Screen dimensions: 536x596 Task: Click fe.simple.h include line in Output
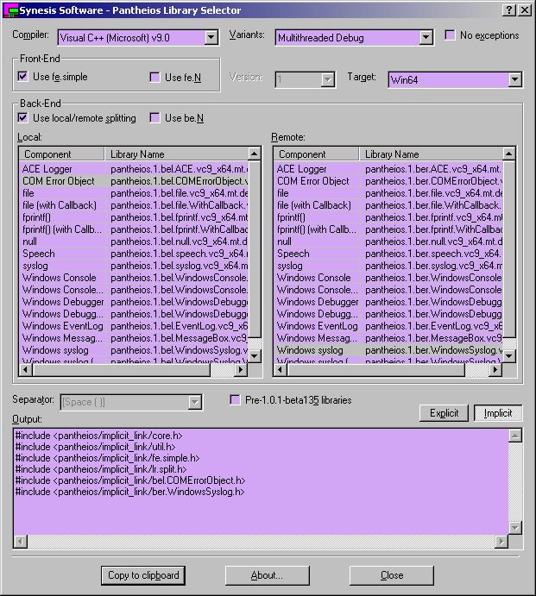107,458
